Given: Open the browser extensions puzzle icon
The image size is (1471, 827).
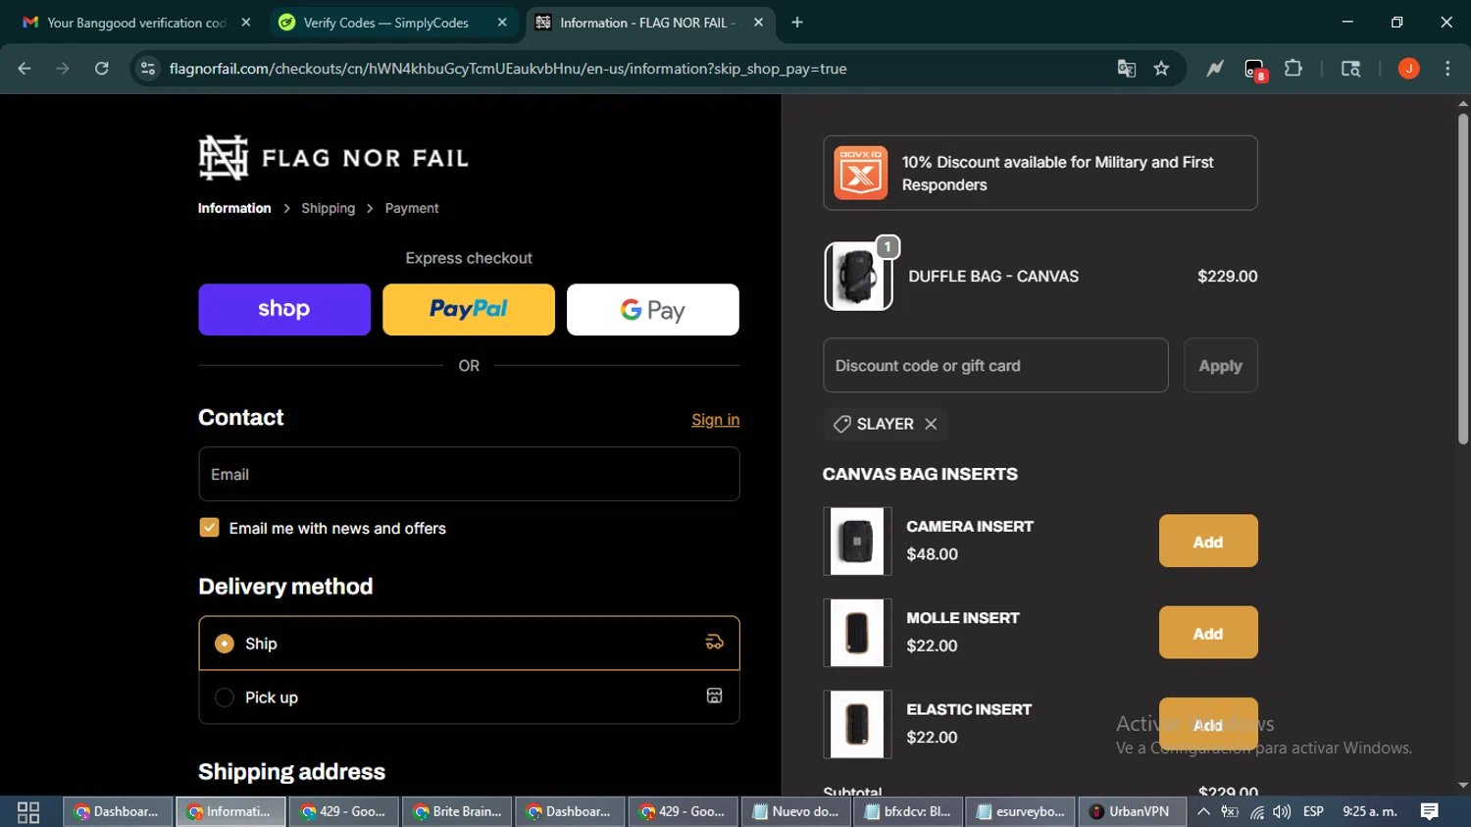Looking at the screenshot, I should point(1293,69).
